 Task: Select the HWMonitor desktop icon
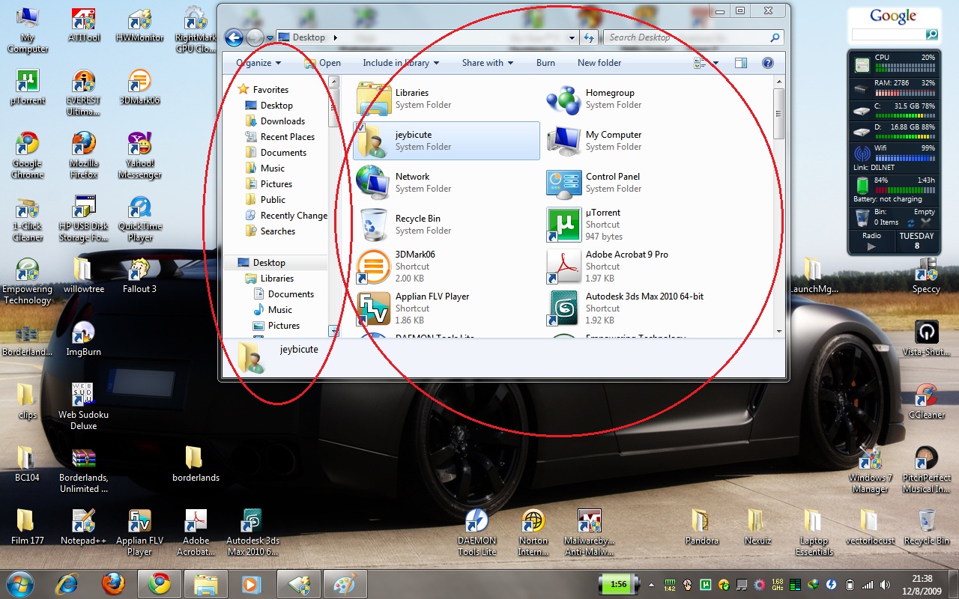pos(139,25)
